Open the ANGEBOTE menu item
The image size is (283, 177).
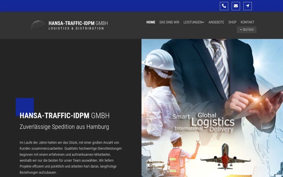216,22
